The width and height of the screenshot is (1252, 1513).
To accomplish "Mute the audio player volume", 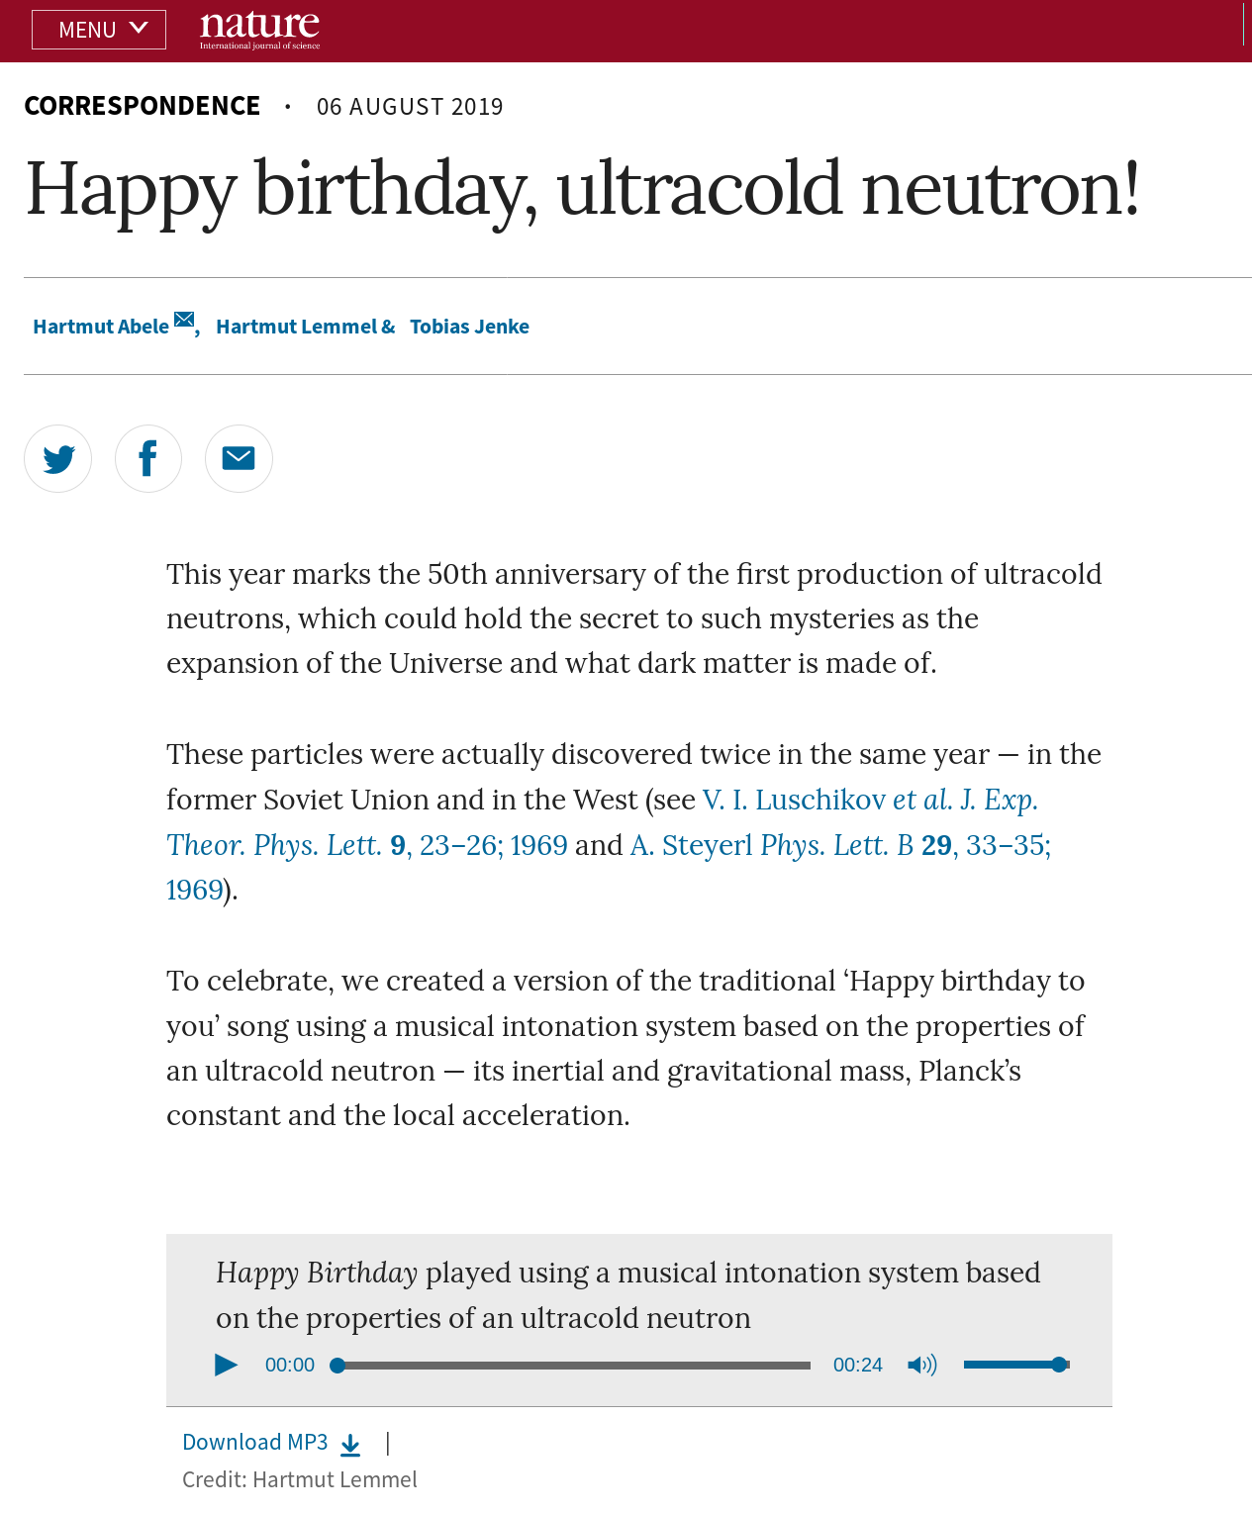I will pyautogui.click(x=921, y=1366).
